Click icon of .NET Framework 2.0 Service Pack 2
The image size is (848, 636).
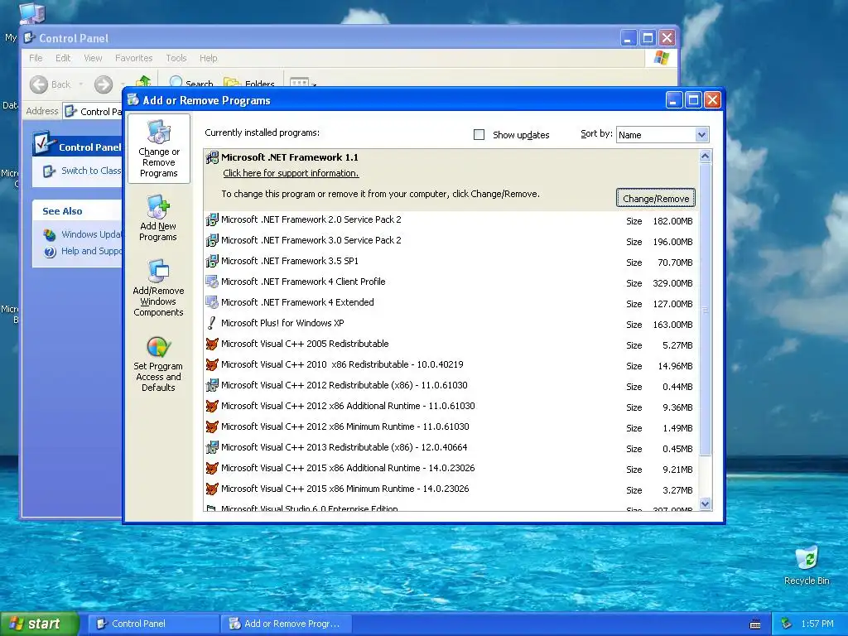coord(212,219)
